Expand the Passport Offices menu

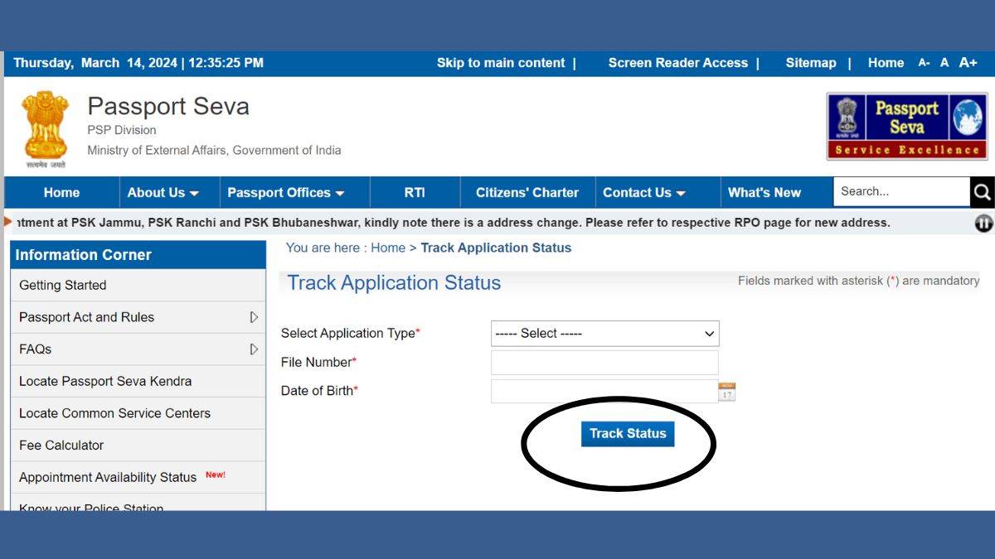pyautogui.click(x=286, y=192)
